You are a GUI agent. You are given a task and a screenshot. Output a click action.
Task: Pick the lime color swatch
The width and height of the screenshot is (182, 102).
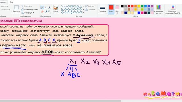(x=142, y=9)
